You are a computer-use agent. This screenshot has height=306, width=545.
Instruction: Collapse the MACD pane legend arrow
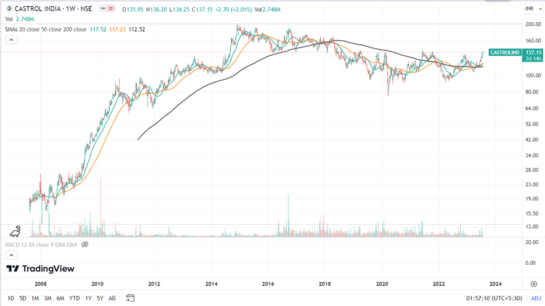tap(11, 255)
